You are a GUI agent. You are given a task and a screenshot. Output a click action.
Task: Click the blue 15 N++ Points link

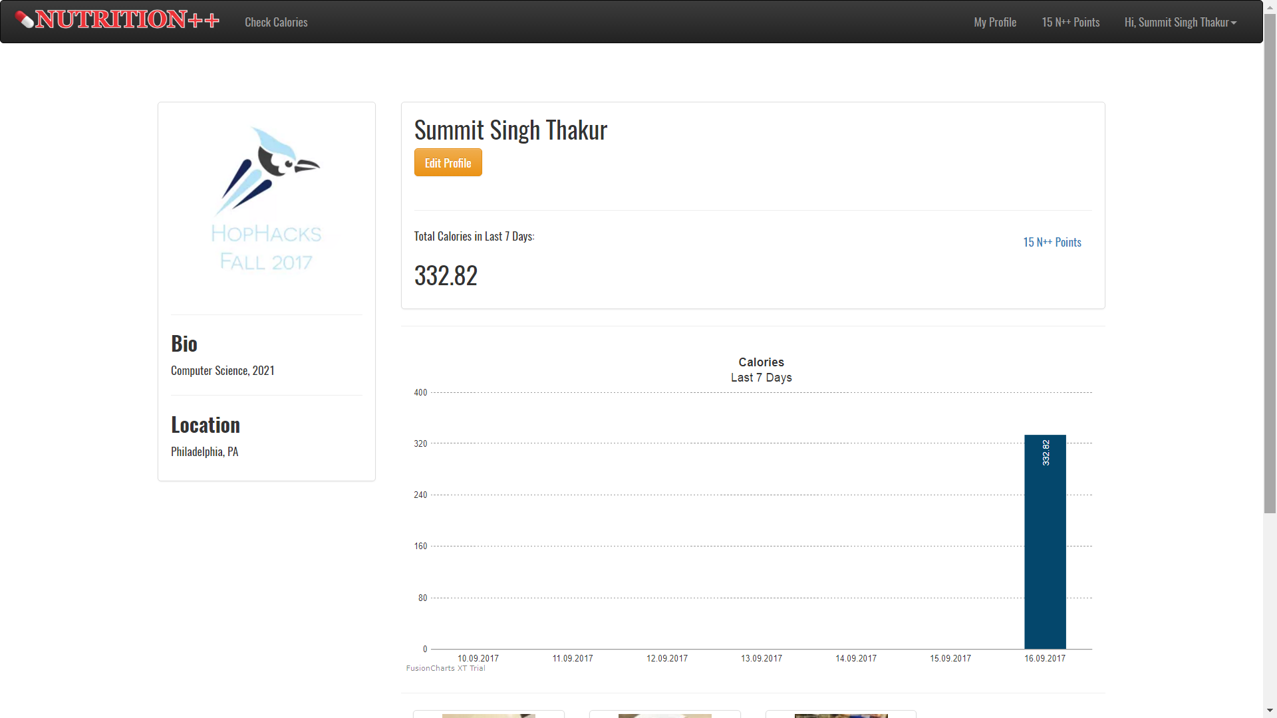pos(1052,243)
